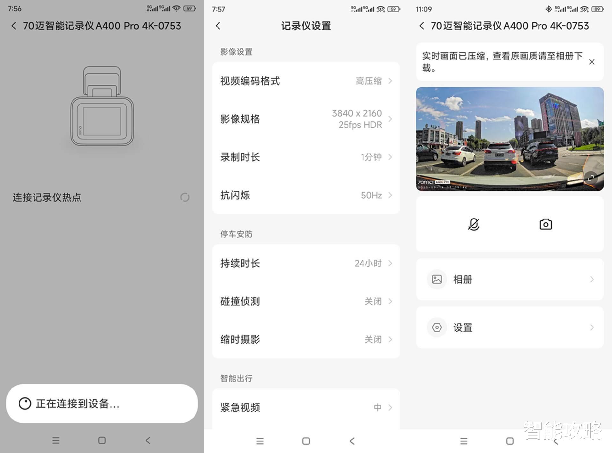Open 设置 settings entry
This screenshot has width=612, height=453.
click(509, 327)
